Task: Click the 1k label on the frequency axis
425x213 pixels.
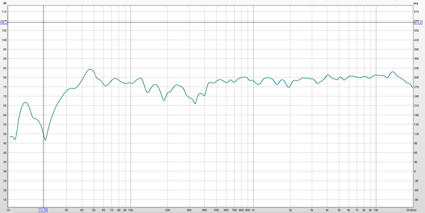Action: (253, 210)
